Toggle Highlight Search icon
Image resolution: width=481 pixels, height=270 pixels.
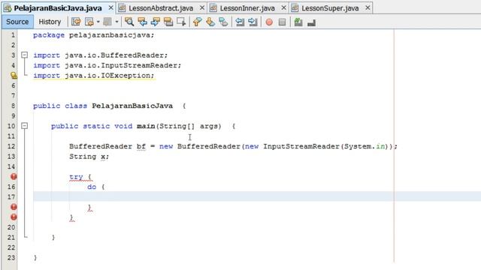tap(168, 22)
